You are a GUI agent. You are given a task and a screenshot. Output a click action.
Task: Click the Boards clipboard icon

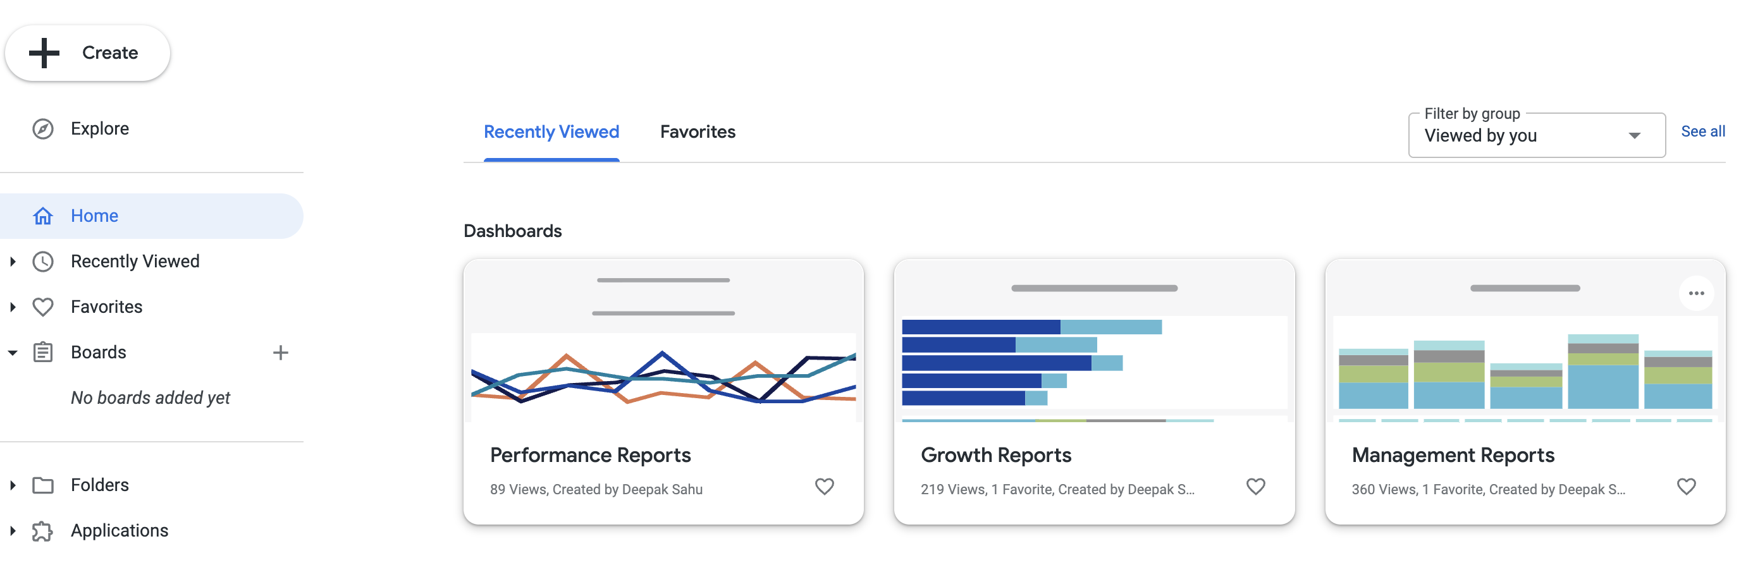43,352
